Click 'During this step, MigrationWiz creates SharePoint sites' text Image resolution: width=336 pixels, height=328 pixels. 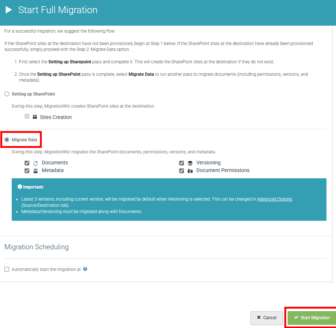[x=83, y=106]
